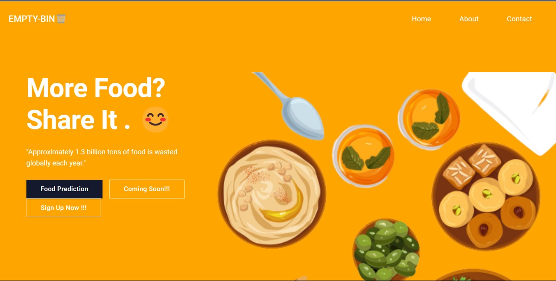Open the Home navigation link
556x281 pixels.
(x=421, y=19)
